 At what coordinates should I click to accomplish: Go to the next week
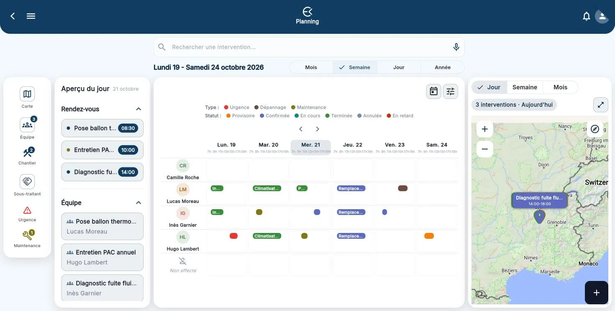point(318,129)
